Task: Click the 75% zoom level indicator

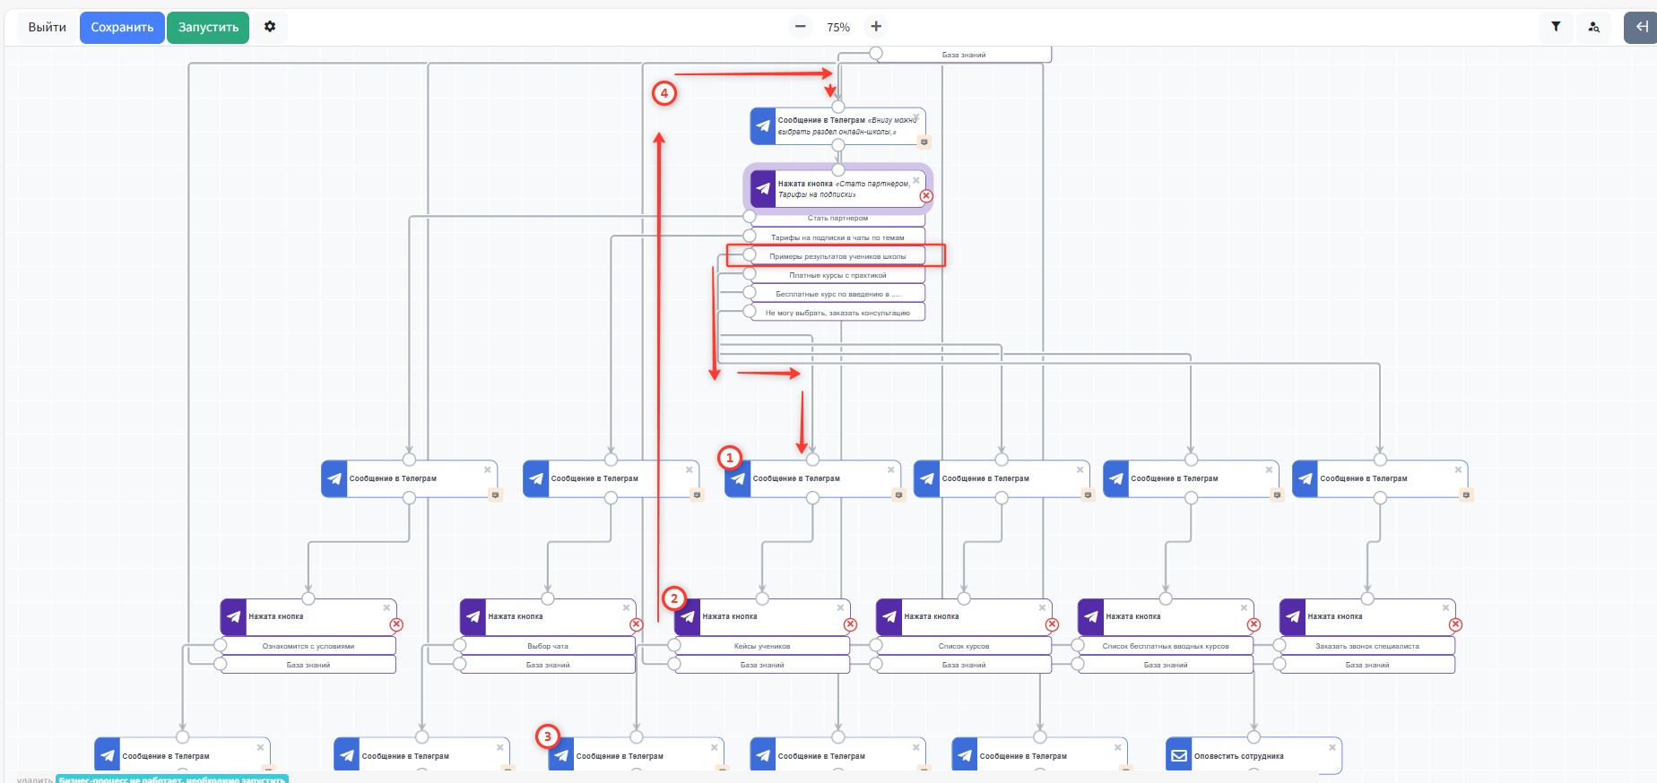Action: [x=838, y=28]
